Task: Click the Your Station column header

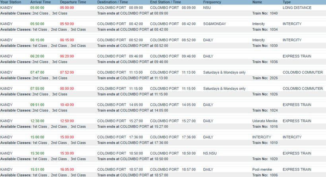Action: click(x=11, y=2)
